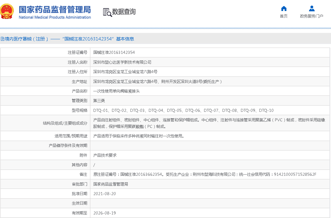Select the 产品由注射组件 composition description

pyautogui.click(x=209, y=123)
